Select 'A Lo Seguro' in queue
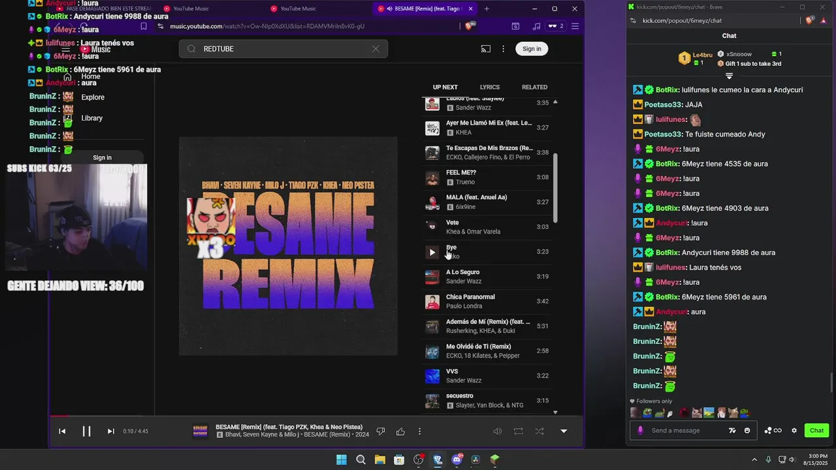The image size is (836, 470). 487,276
